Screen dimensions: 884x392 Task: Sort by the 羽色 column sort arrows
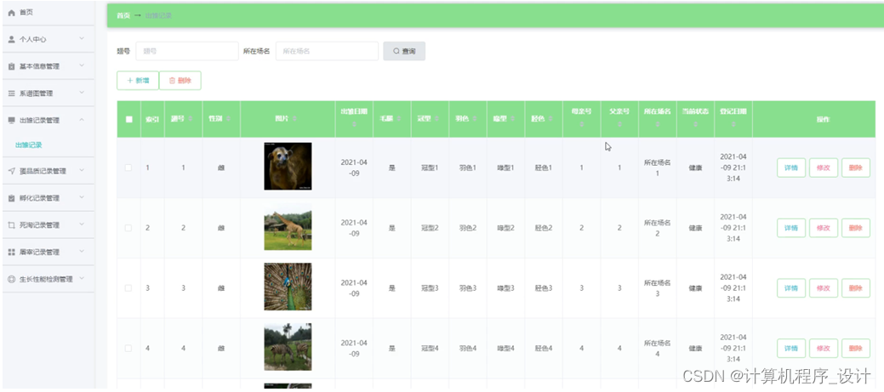pos(475,119)
